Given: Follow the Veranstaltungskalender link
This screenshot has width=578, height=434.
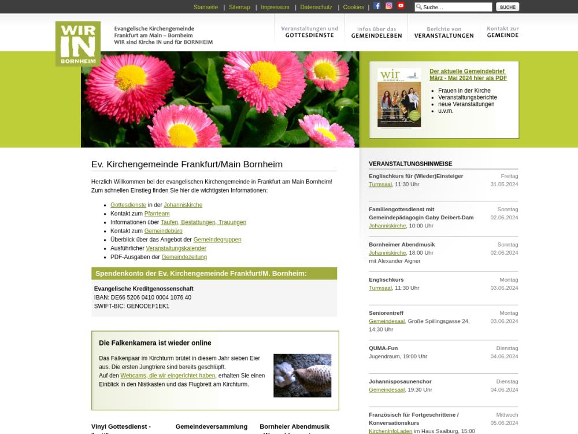Looking at the screenshot, I should coord(176,248).
